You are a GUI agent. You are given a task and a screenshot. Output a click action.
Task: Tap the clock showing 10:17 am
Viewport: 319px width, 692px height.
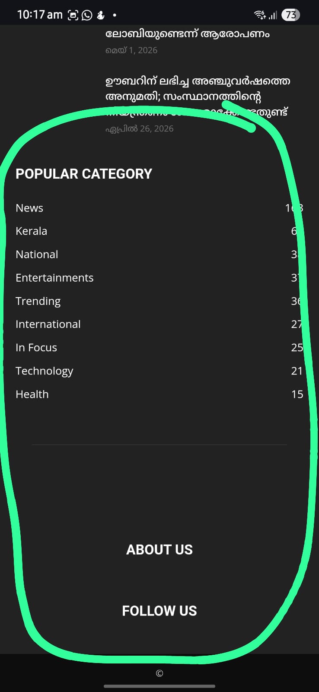point(40,15)
